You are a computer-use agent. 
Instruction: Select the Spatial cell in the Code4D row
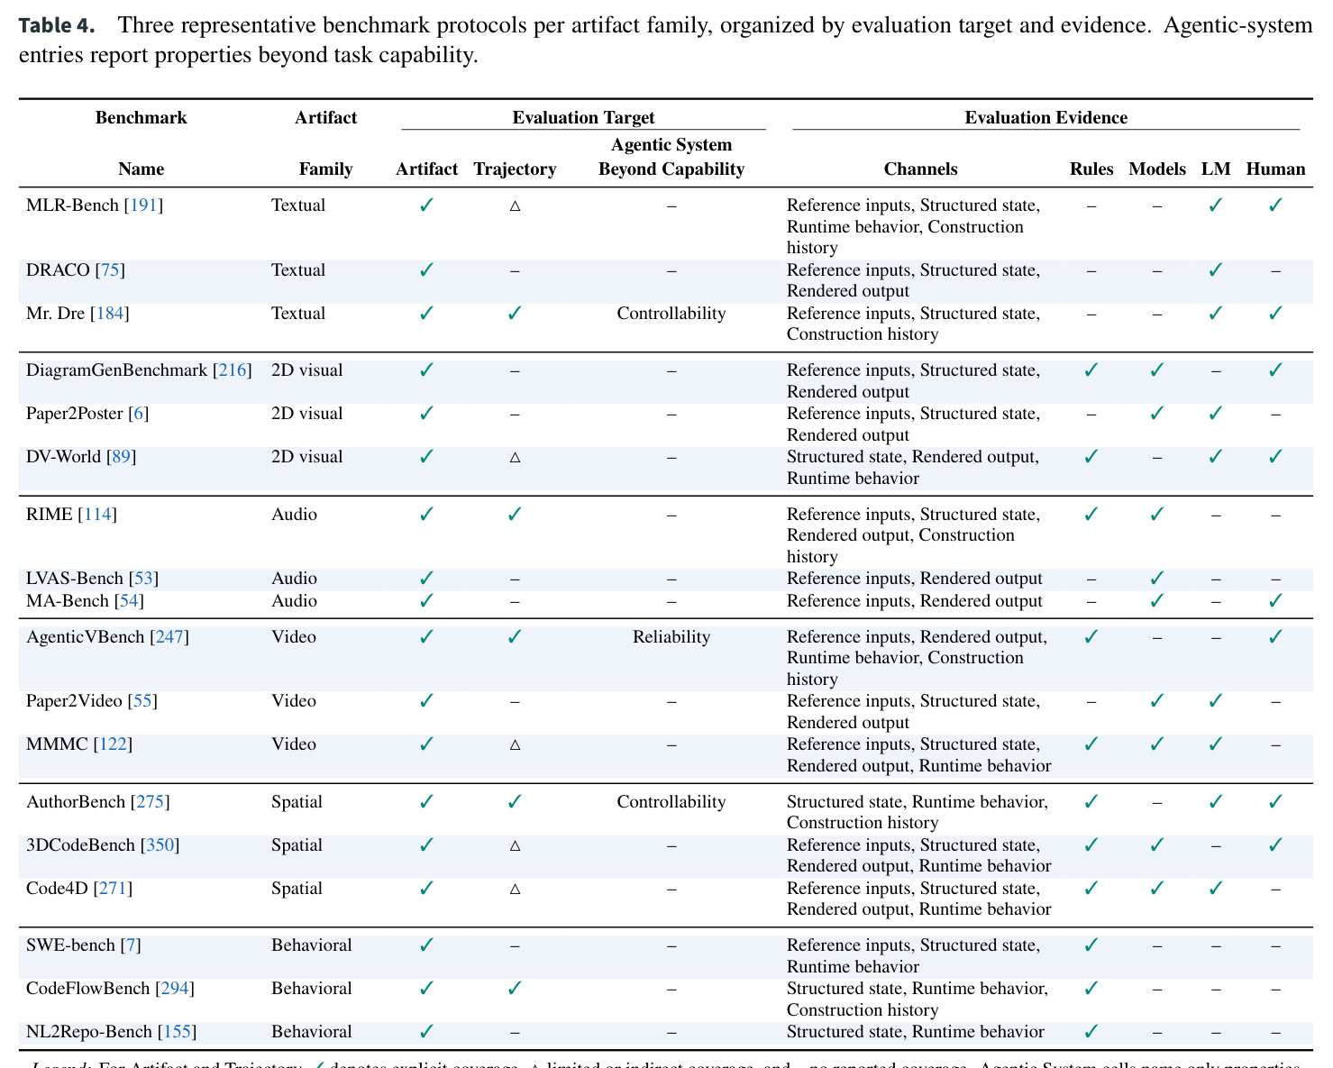coord(297,889)
